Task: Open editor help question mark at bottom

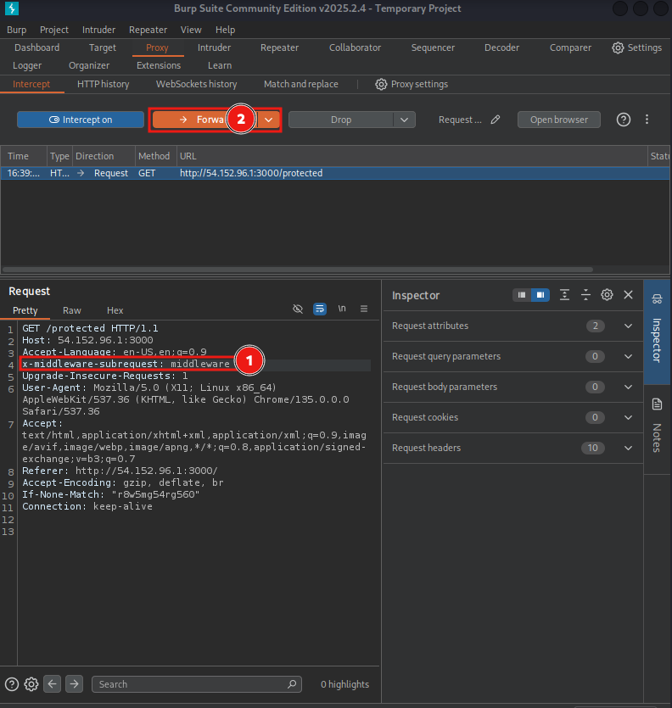Action: pos(12,684)
